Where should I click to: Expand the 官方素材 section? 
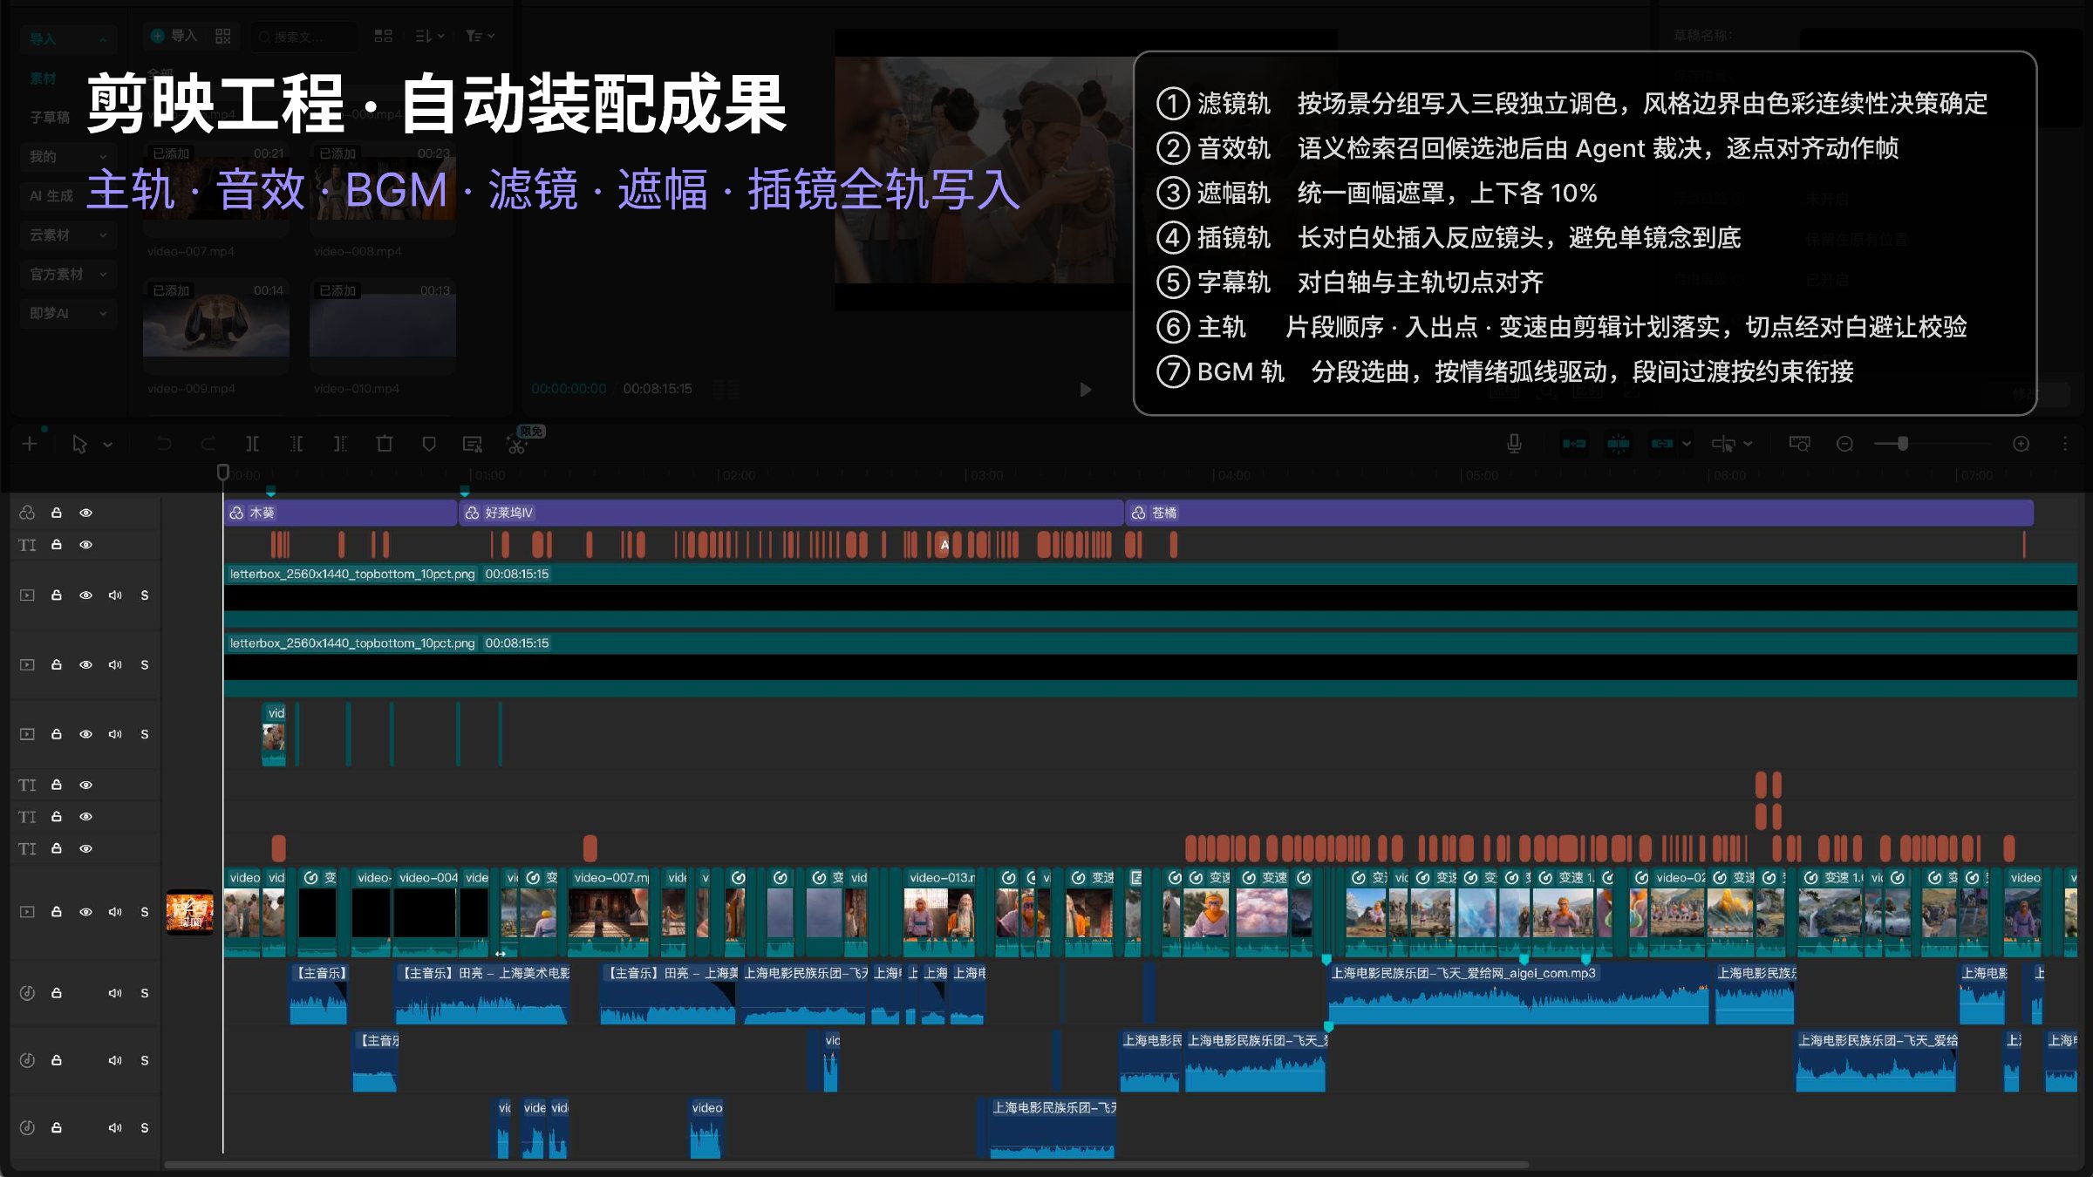pos(103,275)
